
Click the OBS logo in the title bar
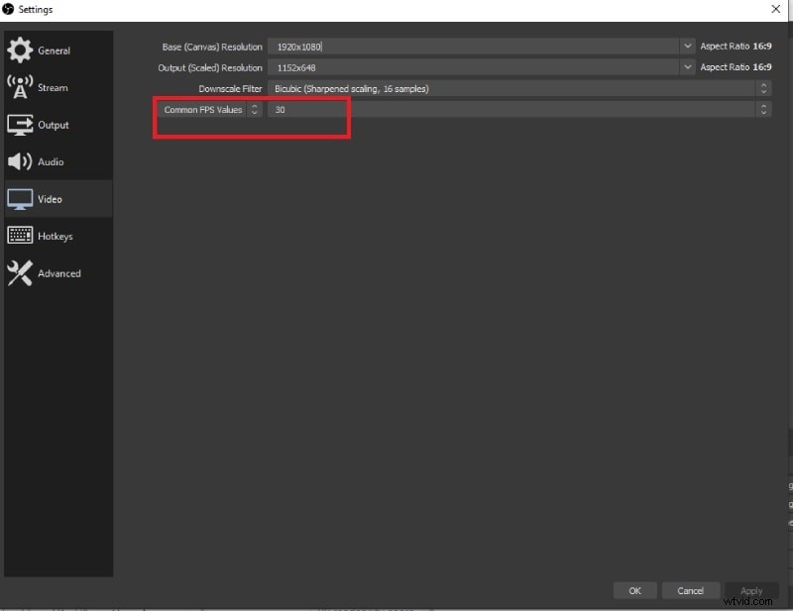[9, 9]
